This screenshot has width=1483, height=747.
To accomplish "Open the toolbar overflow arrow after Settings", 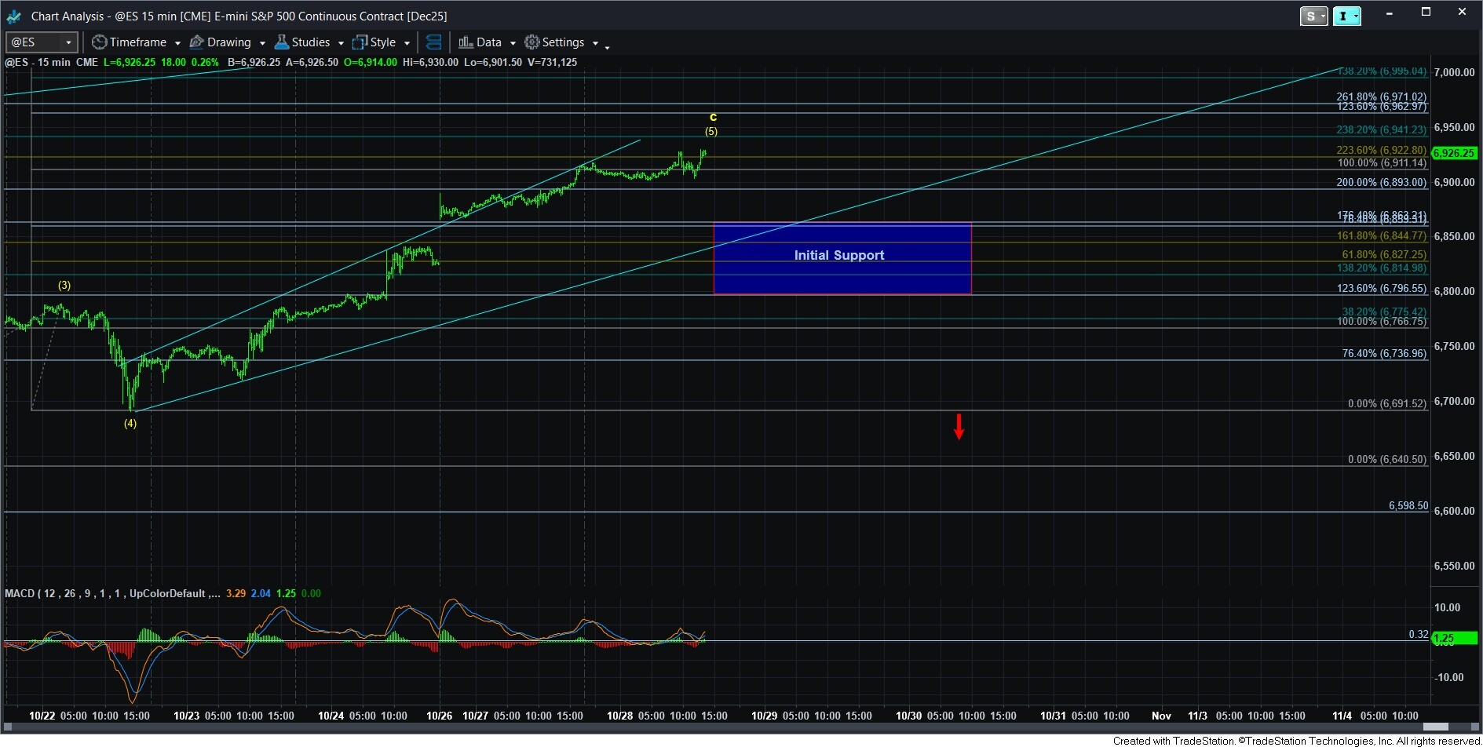I will [x=607, y=47].
